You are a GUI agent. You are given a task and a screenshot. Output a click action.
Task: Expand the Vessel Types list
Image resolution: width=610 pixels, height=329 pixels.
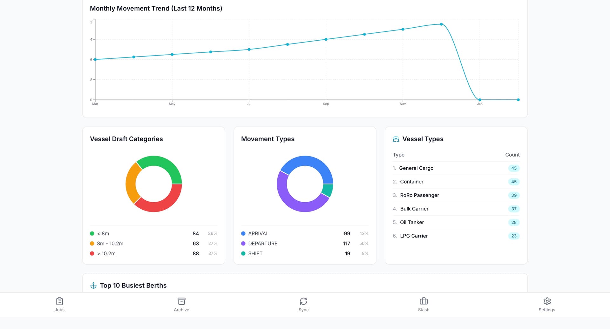pyautogui.click(x=423, y=139)
